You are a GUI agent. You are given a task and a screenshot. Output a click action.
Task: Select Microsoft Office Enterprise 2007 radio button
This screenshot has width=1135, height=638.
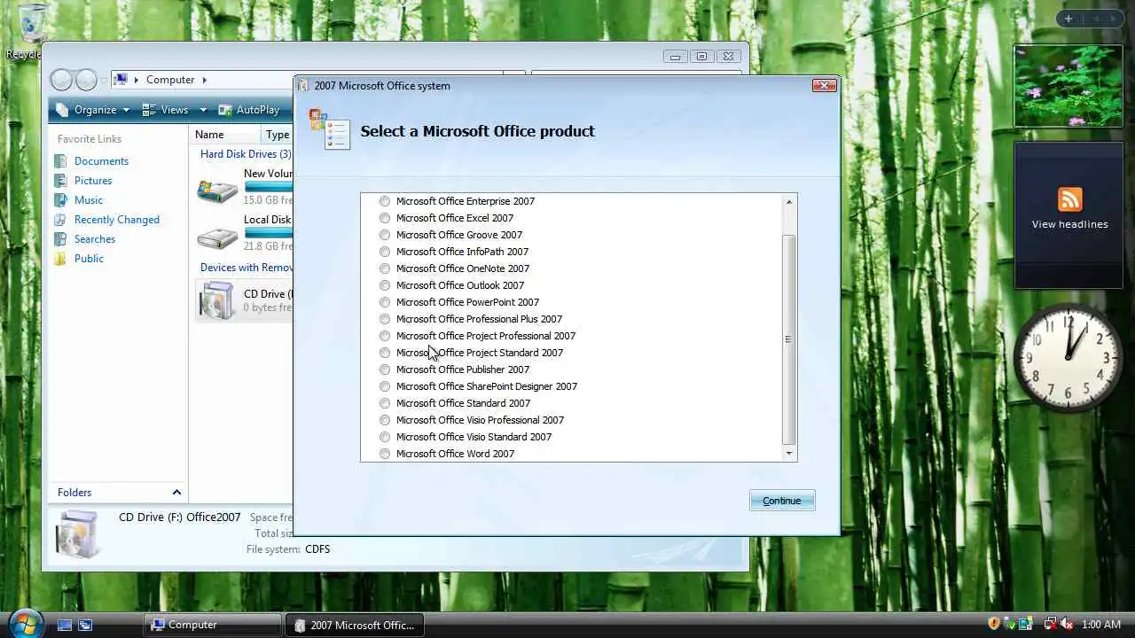point(385,201)
